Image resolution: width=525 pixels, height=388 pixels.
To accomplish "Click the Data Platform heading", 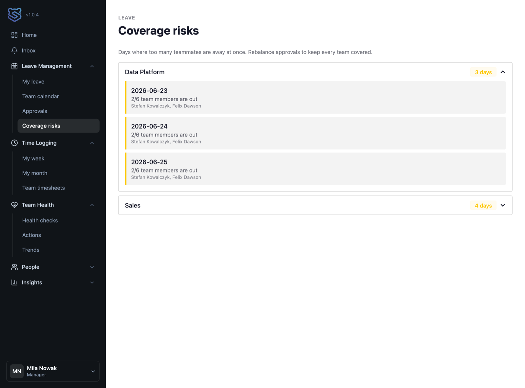I will pos(145,72).
